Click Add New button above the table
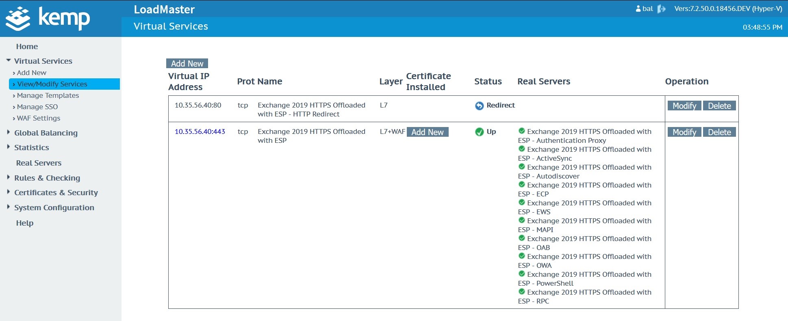 [x=187, y=63]
